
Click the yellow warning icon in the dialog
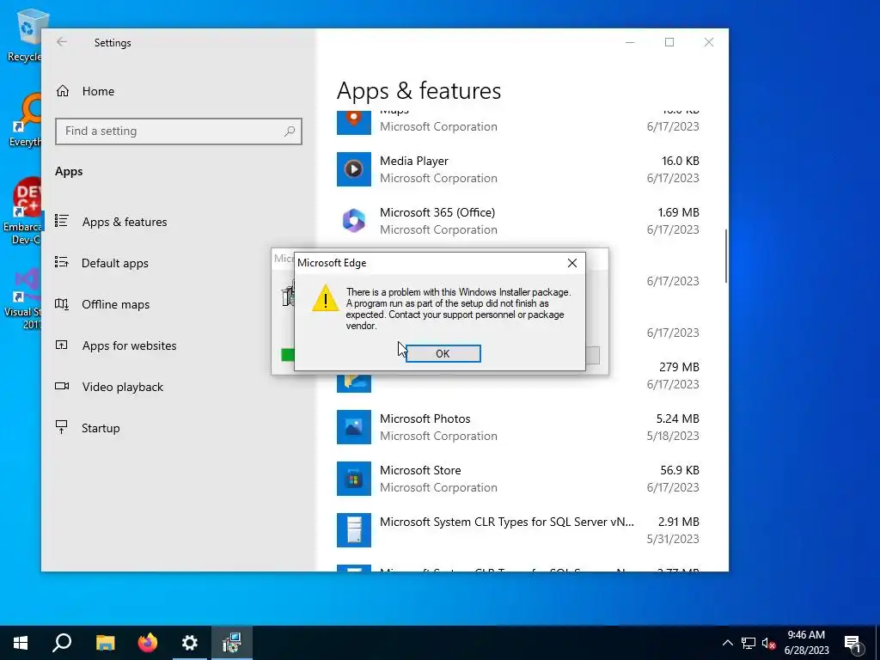pos(326,298)
